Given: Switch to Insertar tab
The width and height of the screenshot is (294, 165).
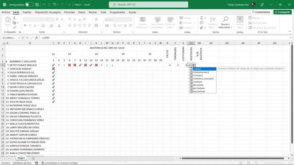Looking at the screenshot, I should point(27,12).
